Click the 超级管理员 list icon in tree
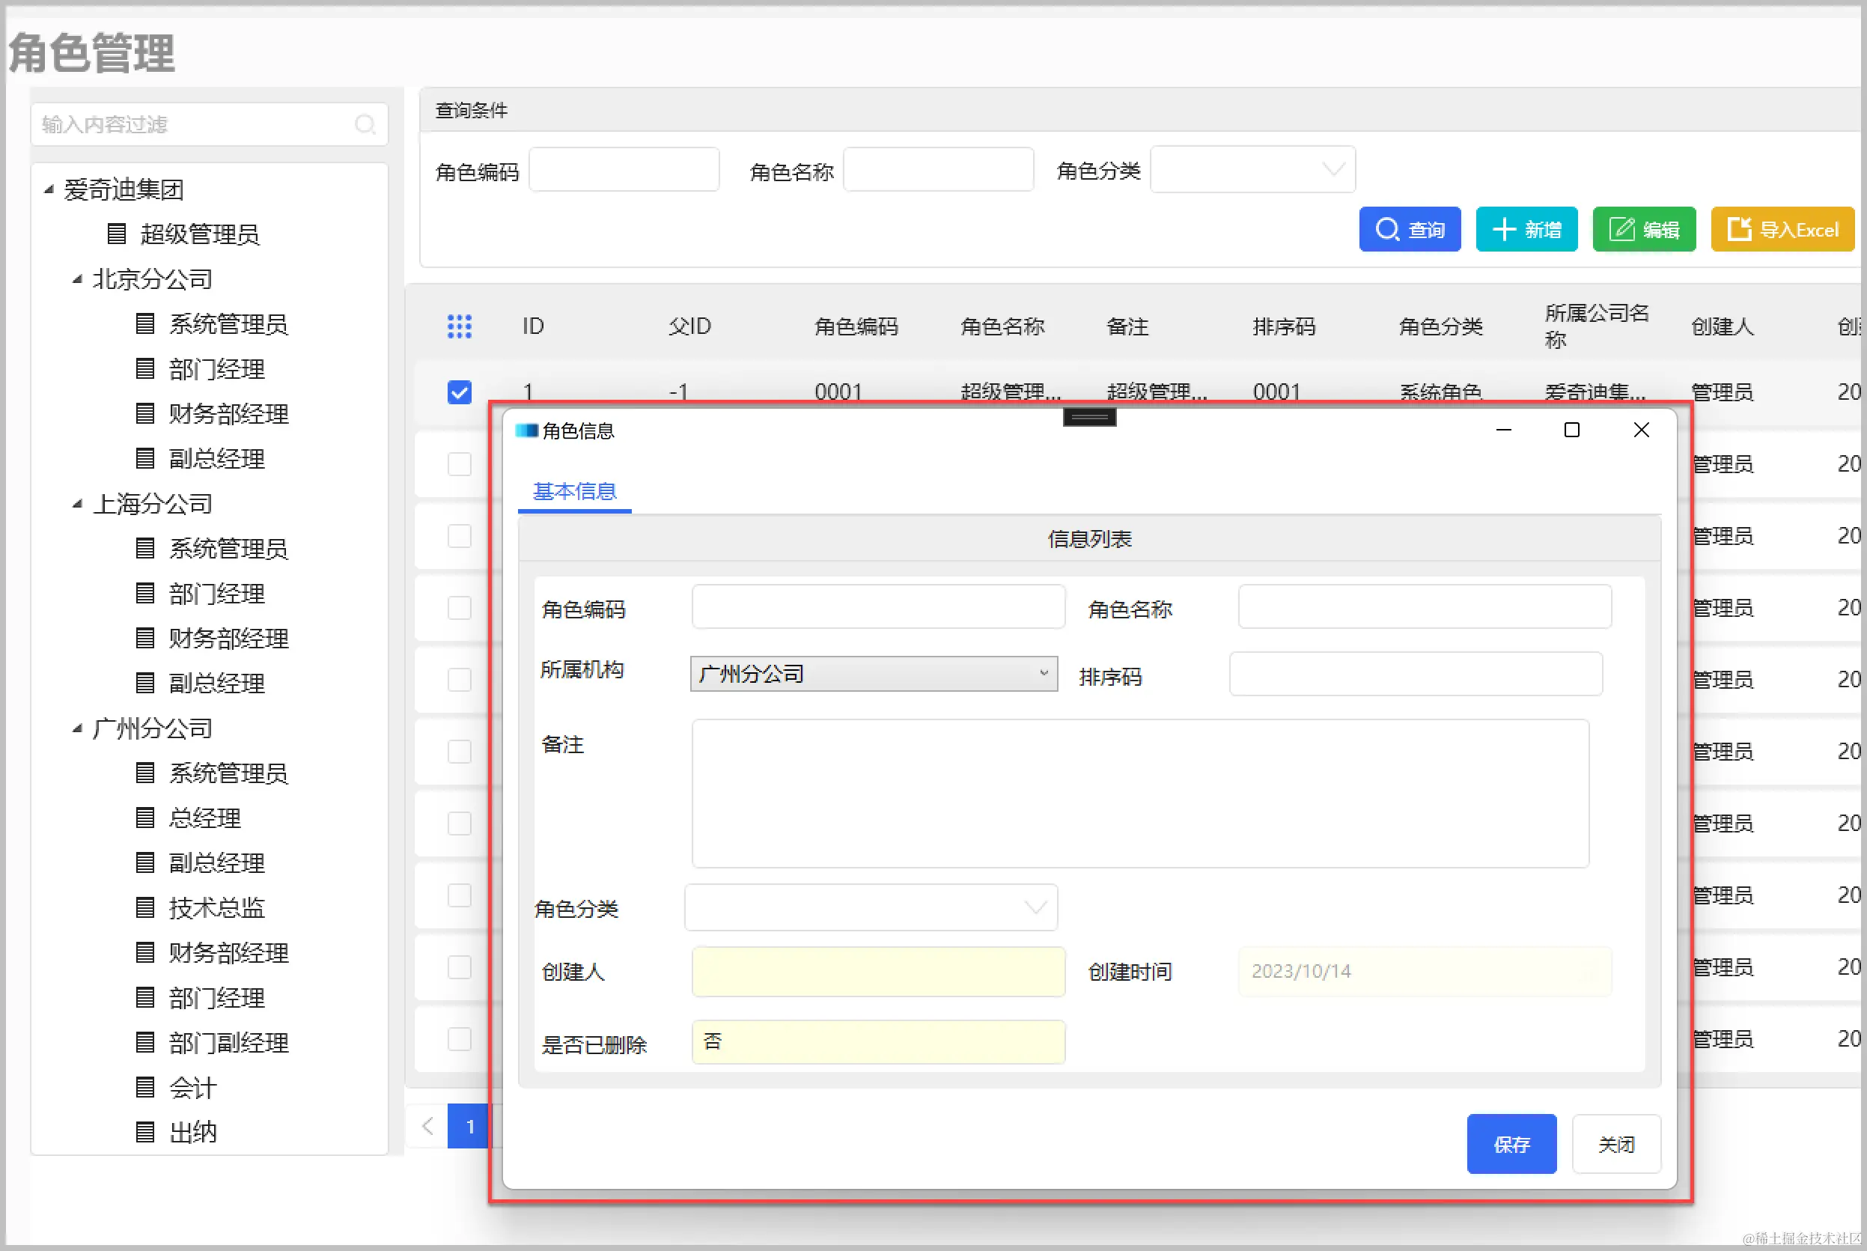Viewport: 1867px width, 1251px height. pyautogui.click(x=117, y=234)
